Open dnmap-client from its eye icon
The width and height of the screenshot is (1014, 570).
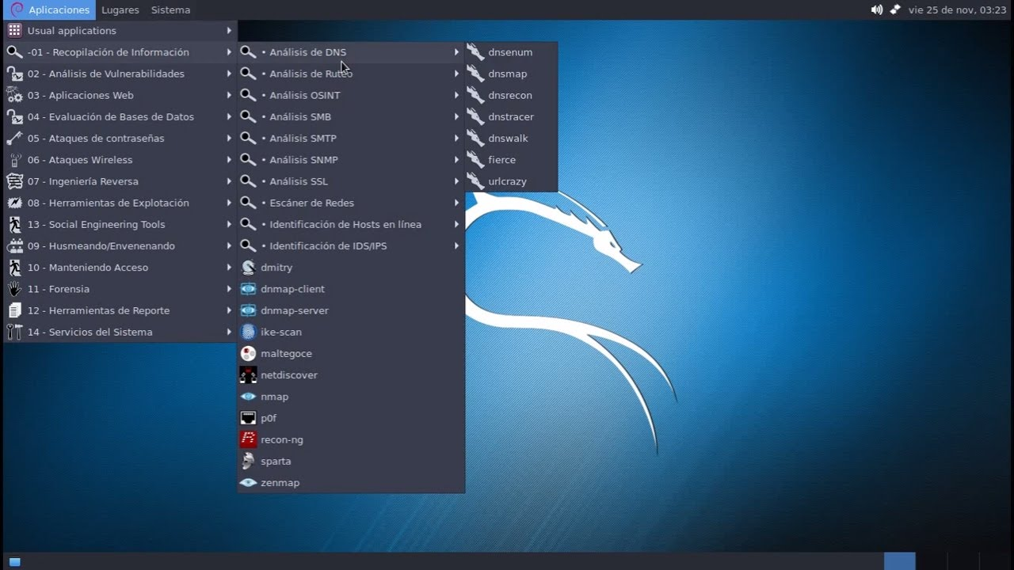pos(249,289)
